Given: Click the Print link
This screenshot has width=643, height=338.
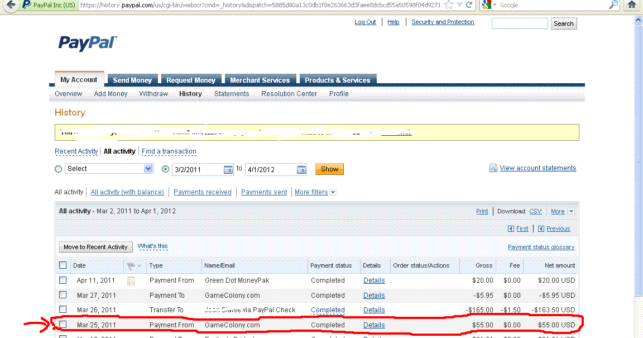Looking at the screenshot, I should [x=482, y=211].
